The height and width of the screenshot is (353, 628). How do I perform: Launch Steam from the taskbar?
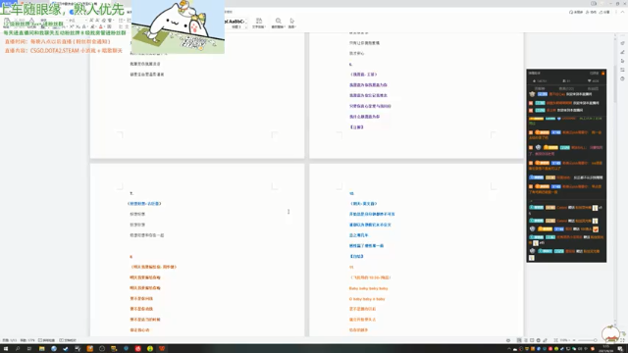pyautogui.click(x=66, y=349)
